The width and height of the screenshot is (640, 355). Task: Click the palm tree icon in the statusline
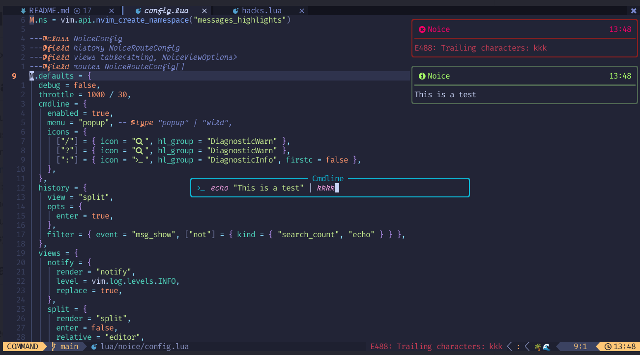(x=537, y=346)
